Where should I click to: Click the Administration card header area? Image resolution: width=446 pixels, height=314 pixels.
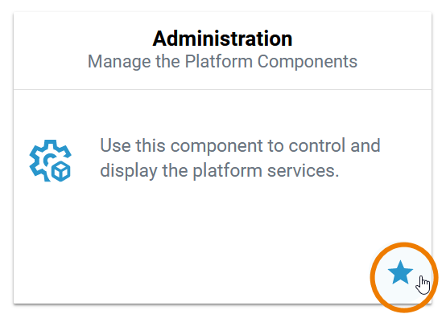(x=222, y=51)
